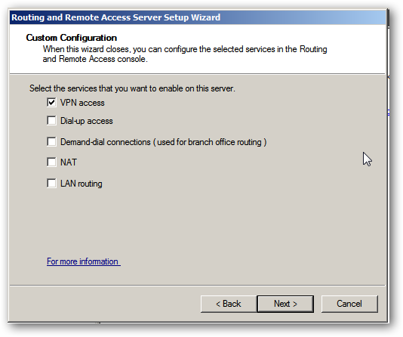Click the 'Custom Configuration' heading

coord(72,38)
